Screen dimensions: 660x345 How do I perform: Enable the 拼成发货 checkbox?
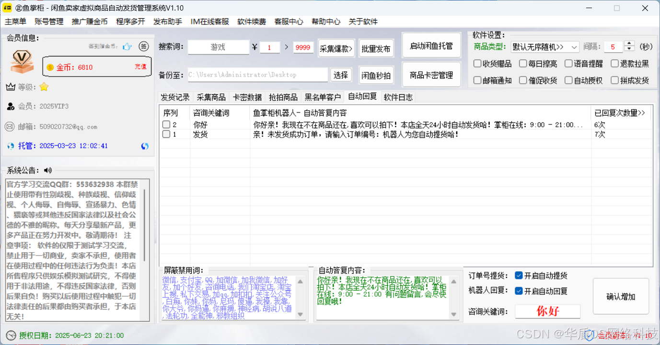614,80
